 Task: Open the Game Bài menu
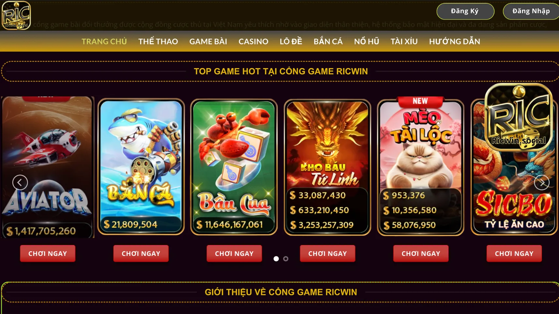(x=208, y=41)
